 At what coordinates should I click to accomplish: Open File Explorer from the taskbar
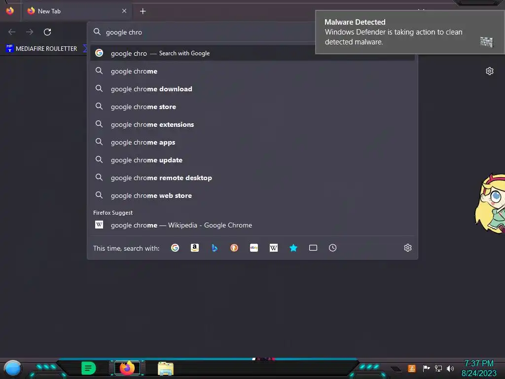(x=166, y=369)
